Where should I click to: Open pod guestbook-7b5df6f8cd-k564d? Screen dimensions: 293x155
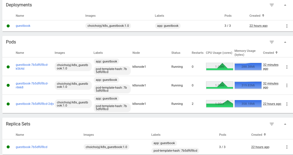[32, 67]
